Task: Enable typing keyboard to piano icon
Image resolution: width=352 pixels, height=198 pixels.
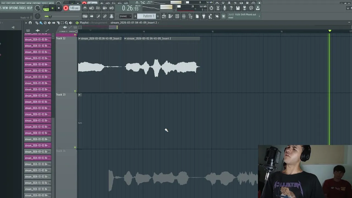Action: pos(85,16)
